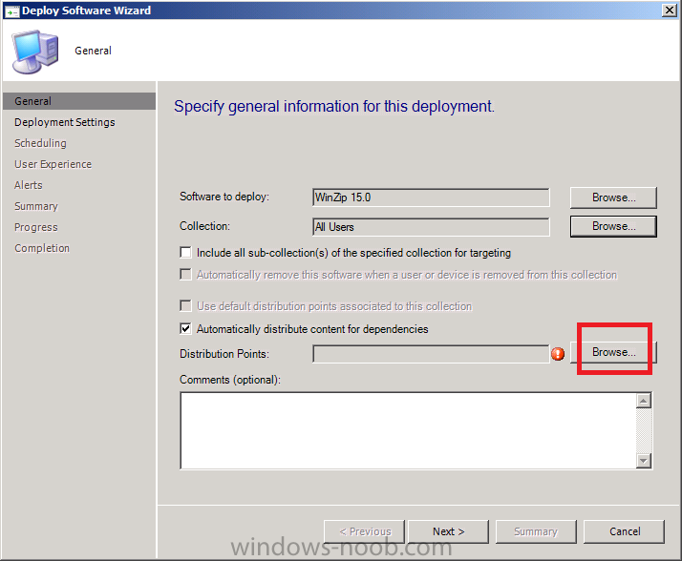Screen dimensions: 682x561
Task: Click inside the Comments text box
Action: click(x=408, y=430)
